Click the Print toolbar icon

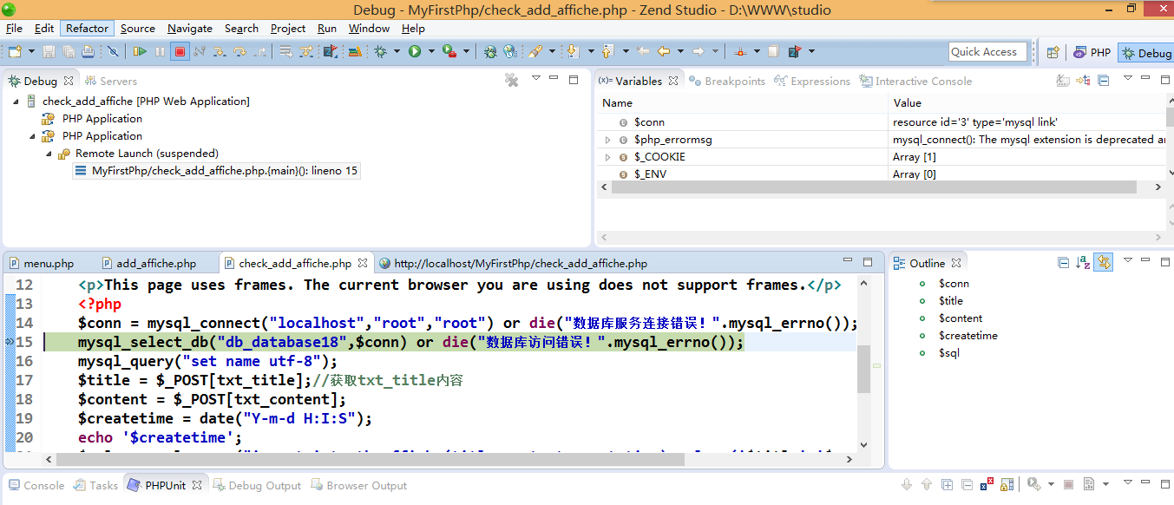tap(88, 52)
